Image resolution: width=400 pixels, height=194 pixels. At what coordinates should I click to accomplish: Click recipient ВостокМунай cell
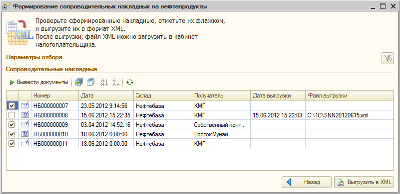[221, 134]
